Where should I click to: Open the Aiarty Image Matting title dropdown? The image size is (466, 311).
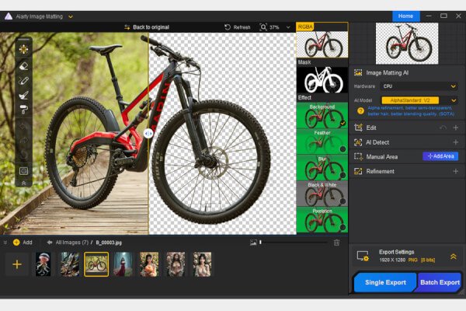[x=71, y=16]
